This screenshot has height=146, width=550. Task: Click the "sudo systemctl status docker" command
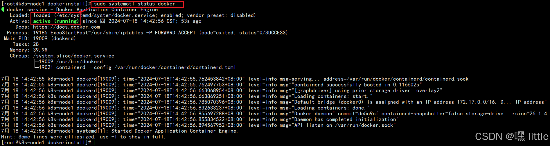click(134, 4)
